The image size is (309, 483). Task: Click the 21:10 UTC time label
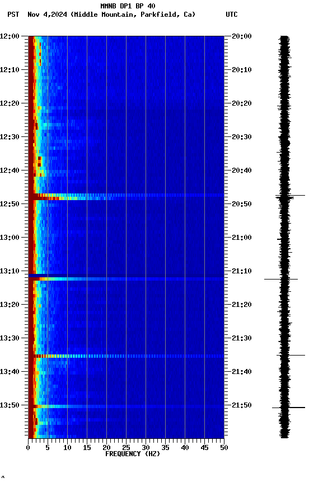click(242, 271)
